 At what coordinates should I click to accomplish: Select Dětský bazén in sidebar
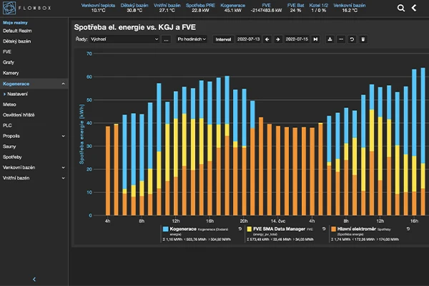coord(17,42)
